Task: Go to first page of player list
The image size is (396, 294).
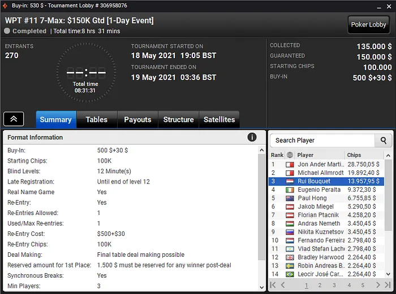Action: (x=273, y=285)
